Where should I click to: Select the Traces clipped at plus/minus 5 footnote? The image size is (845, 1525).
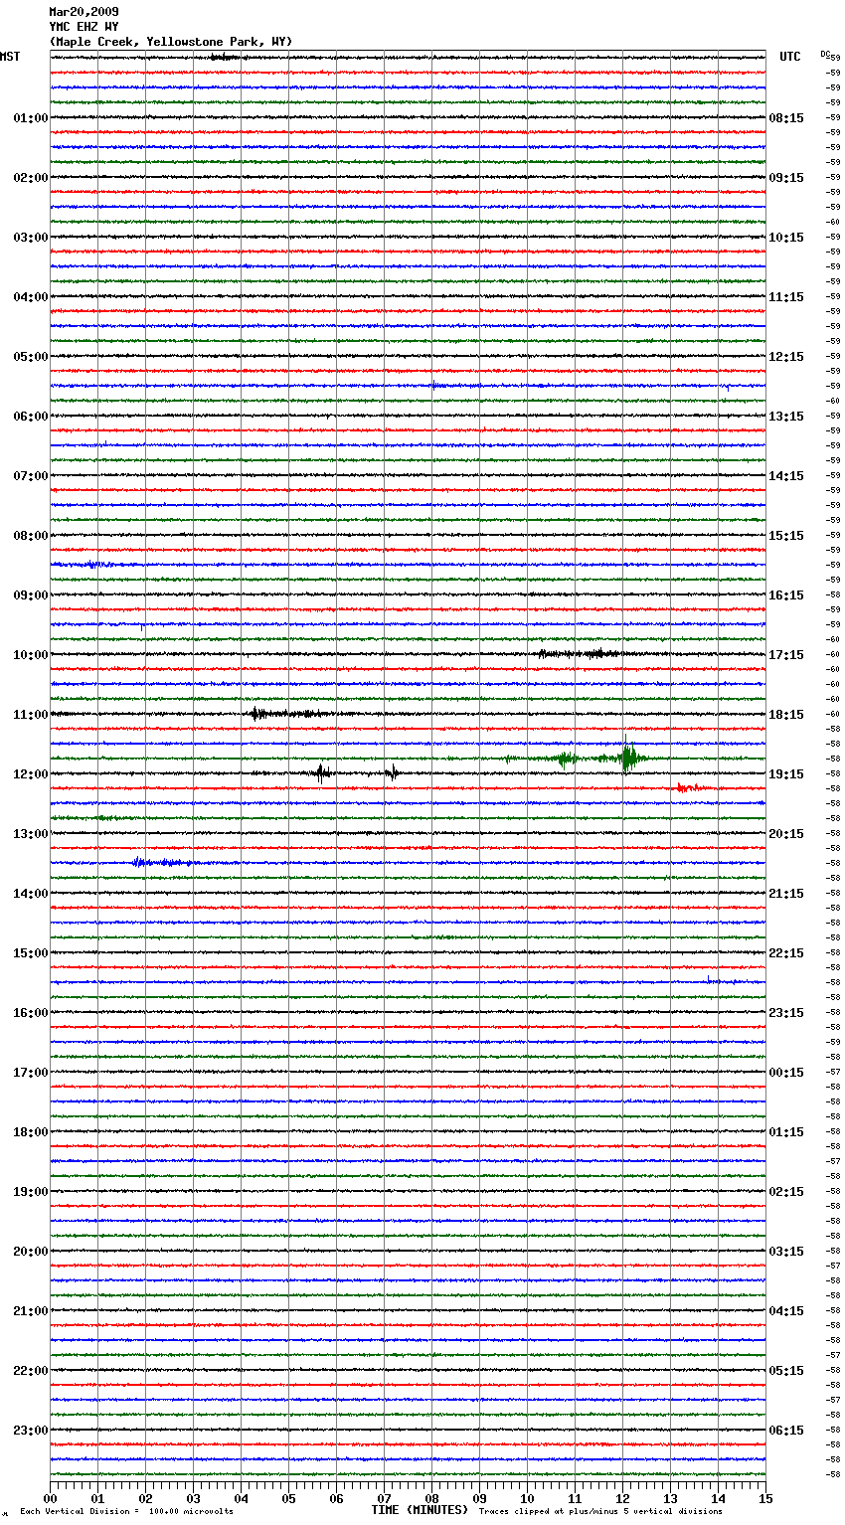pyautogui.click(x=600, y=1512)
